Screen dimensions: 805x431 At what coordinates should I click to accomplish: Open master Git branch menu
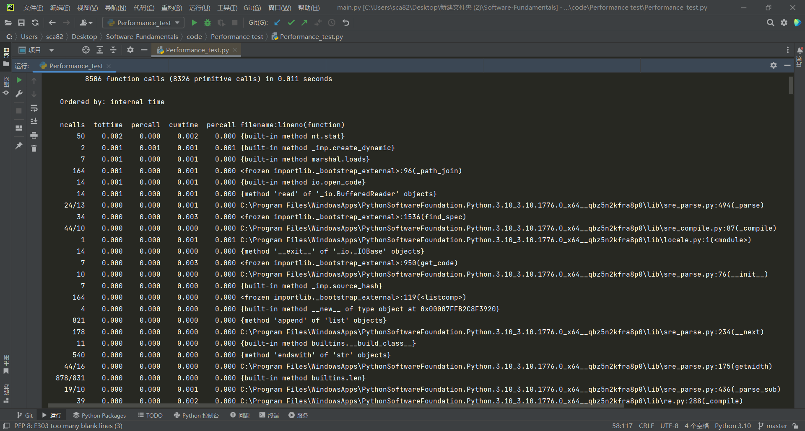(x=773, y=426)
